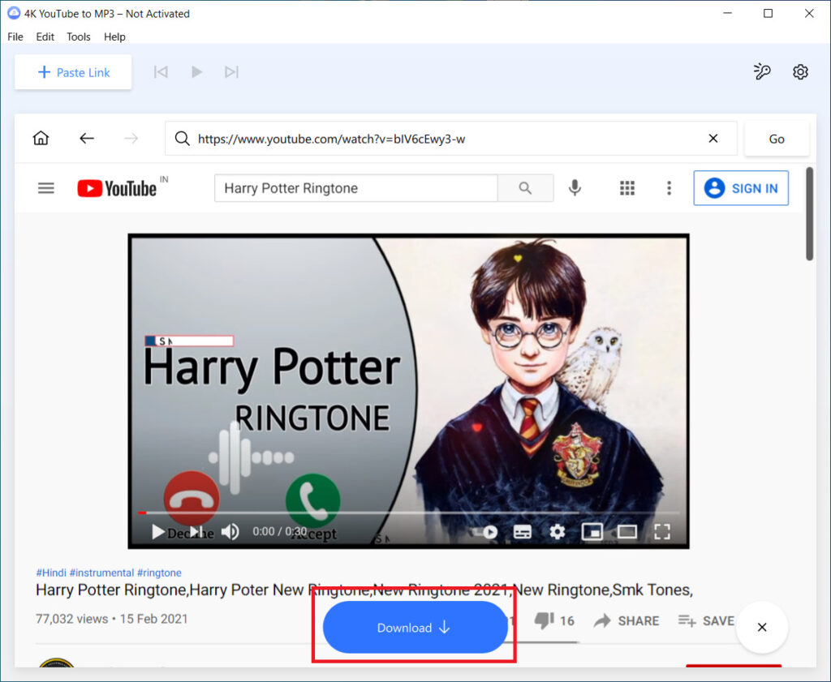Click the YouTube search box
The height and width of the screenshot is (682, 831).
[355, 188]
